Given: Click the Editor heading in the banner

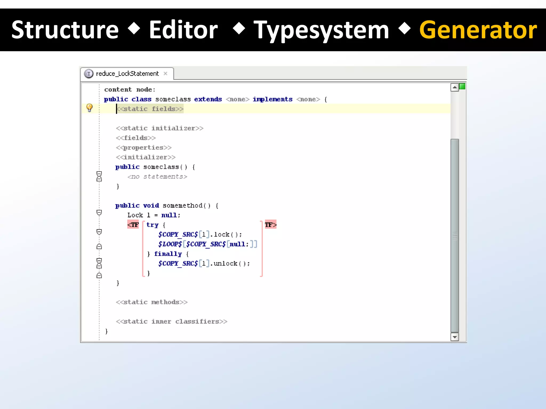Looking at the screenshot, I should coord(183,30).
